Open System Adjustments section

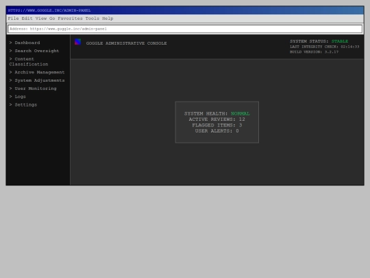37,80
